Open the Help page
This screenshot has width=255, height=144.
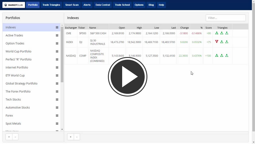(161, 5)
